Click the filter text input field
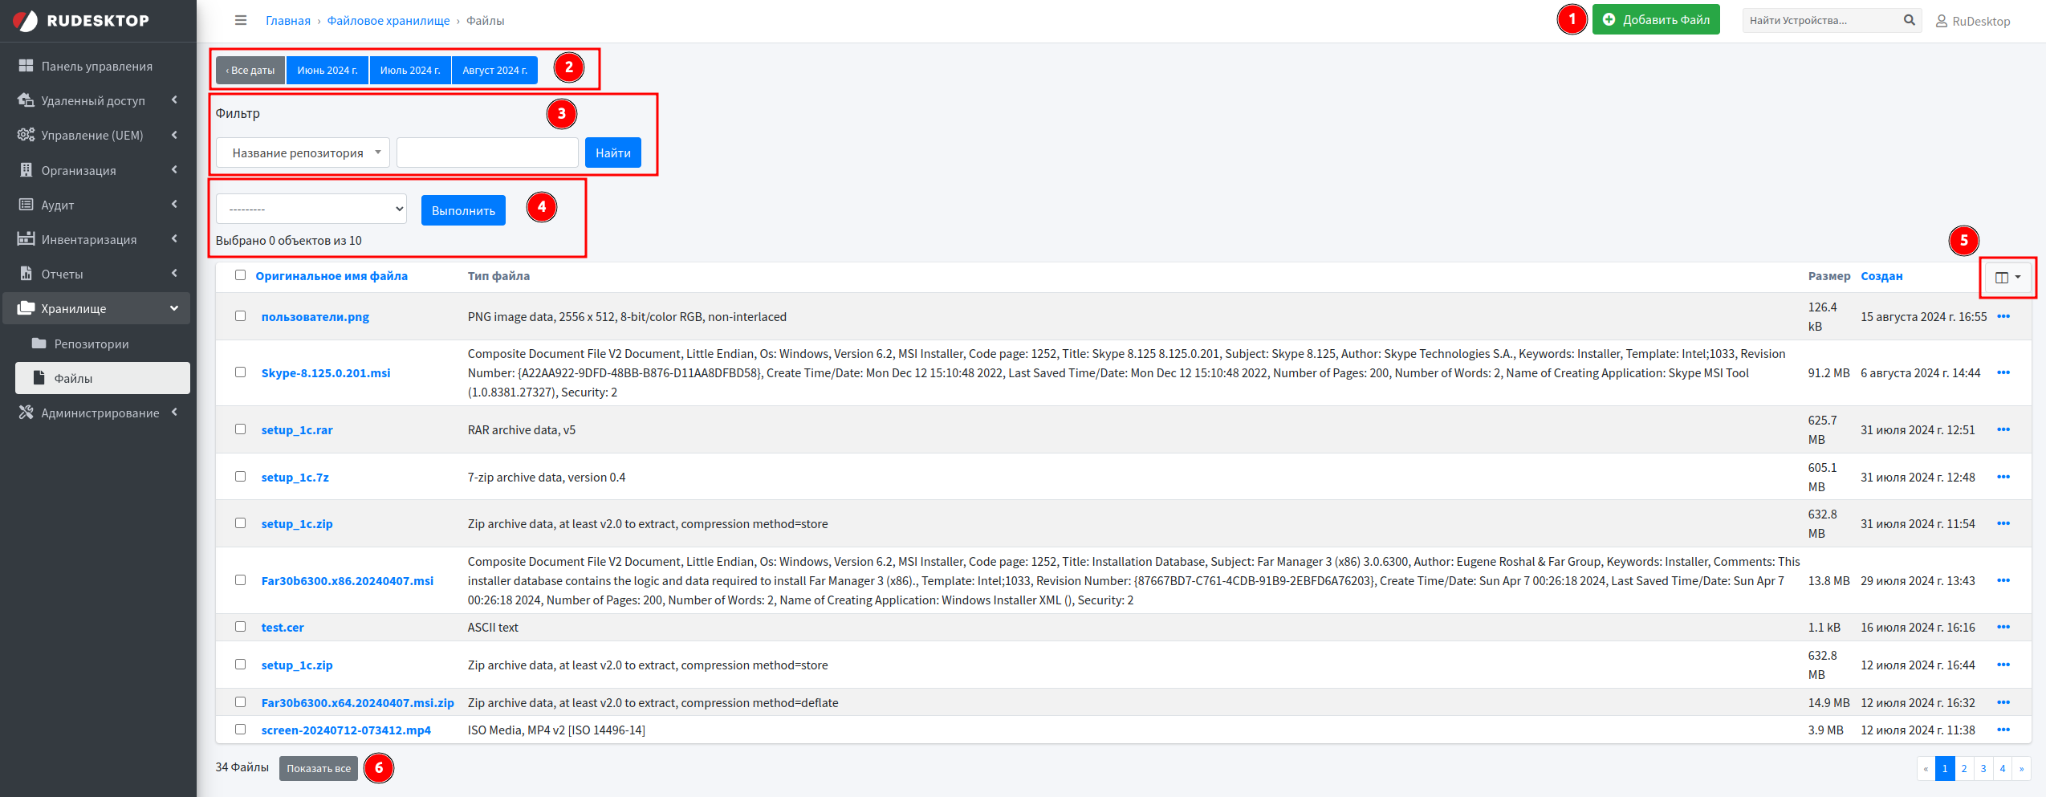 tap(486, 152)
